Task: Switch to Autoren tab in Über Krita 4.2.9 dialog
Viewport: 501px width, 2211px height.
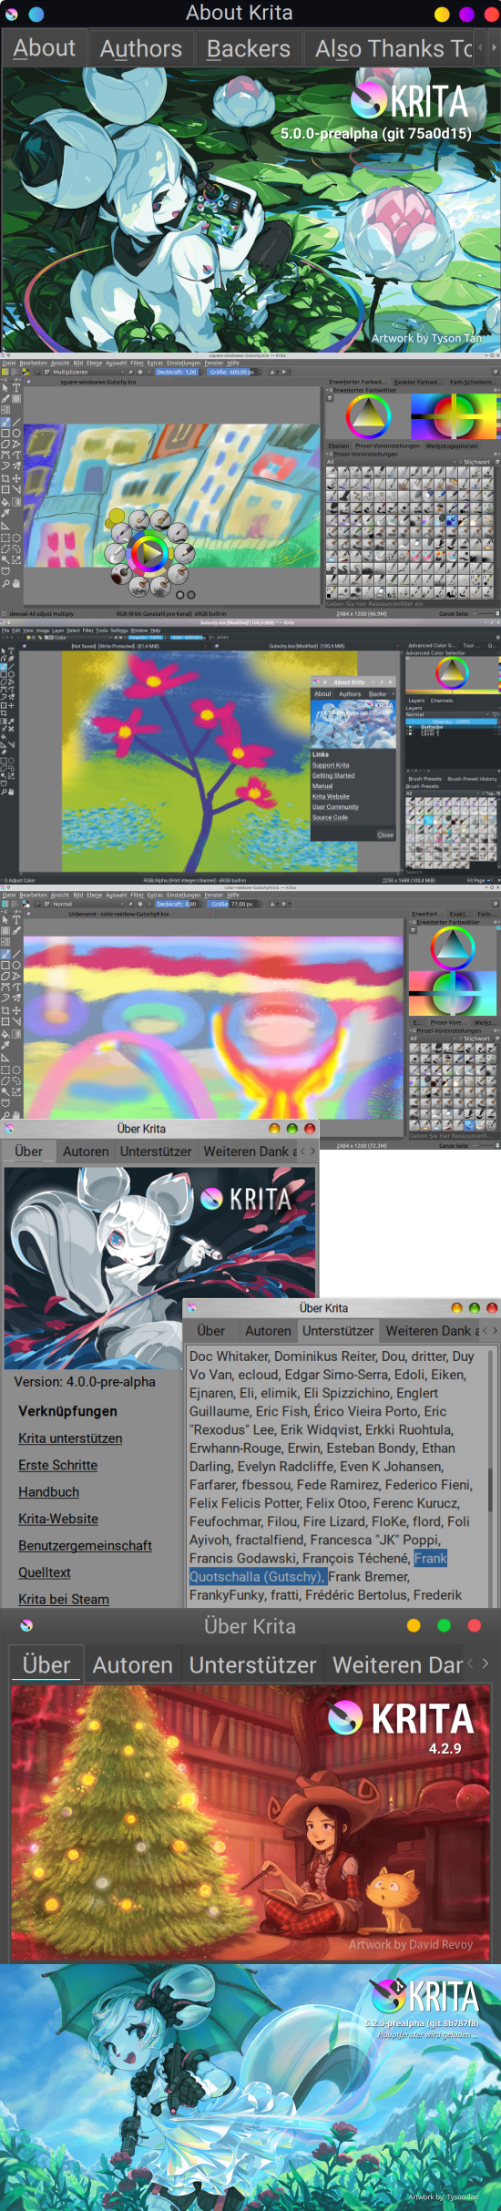Action: pyautogui.click(x=132, y=1665)
